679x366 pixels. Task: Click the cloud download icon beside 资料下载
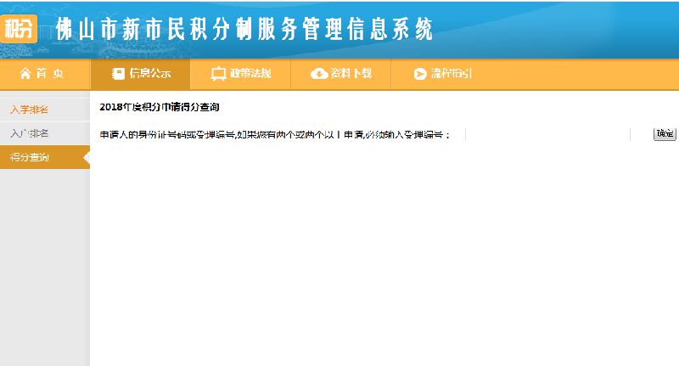319,74
